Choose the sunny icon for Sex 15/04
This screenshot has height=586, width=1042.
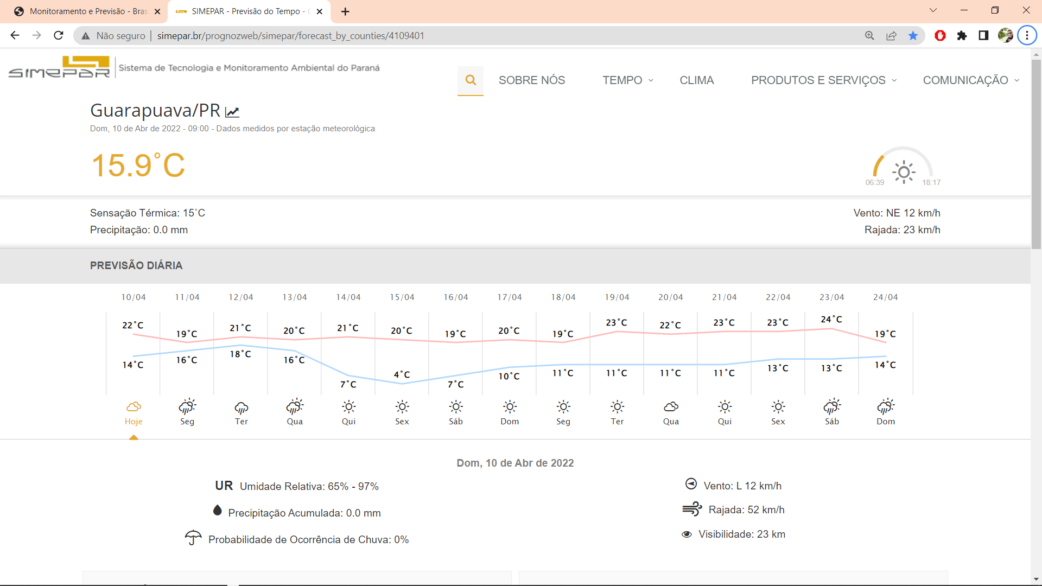(x=402, y=407)
